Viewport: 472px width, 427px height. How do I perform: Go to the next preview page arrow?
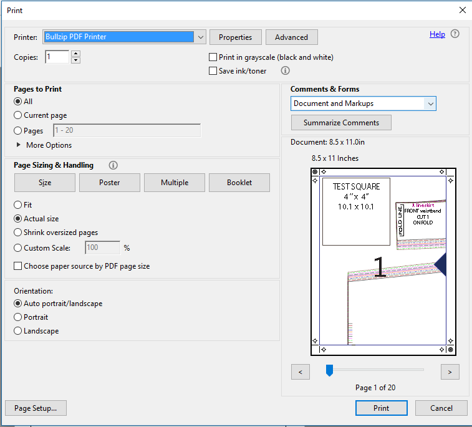[x=450, y=372]
